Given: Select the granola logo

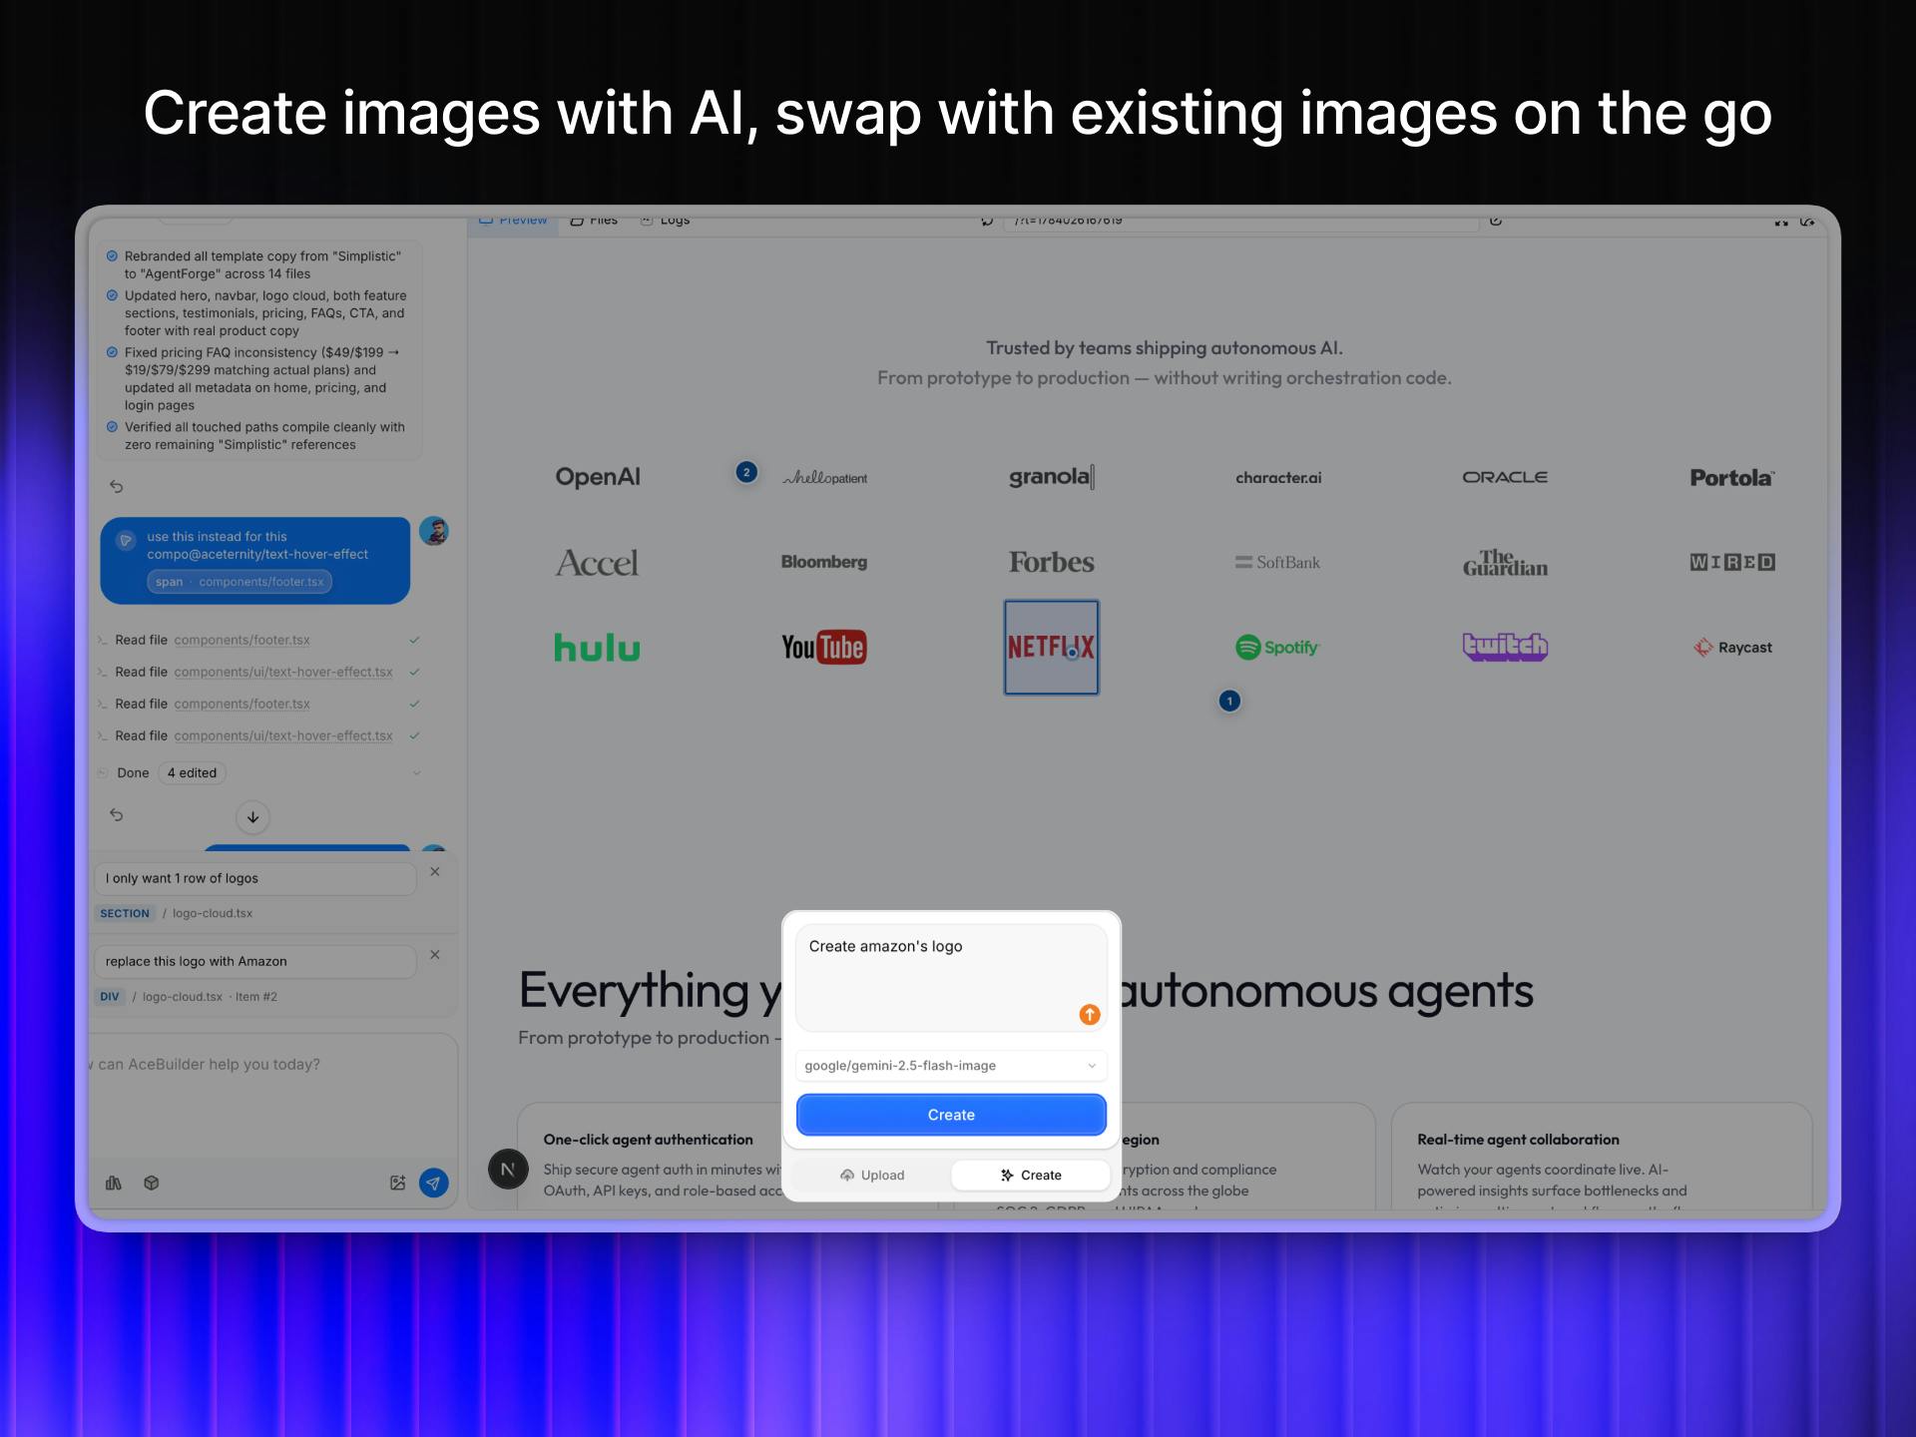Looking at the screenshot, I should click(x=1051, y=477).
